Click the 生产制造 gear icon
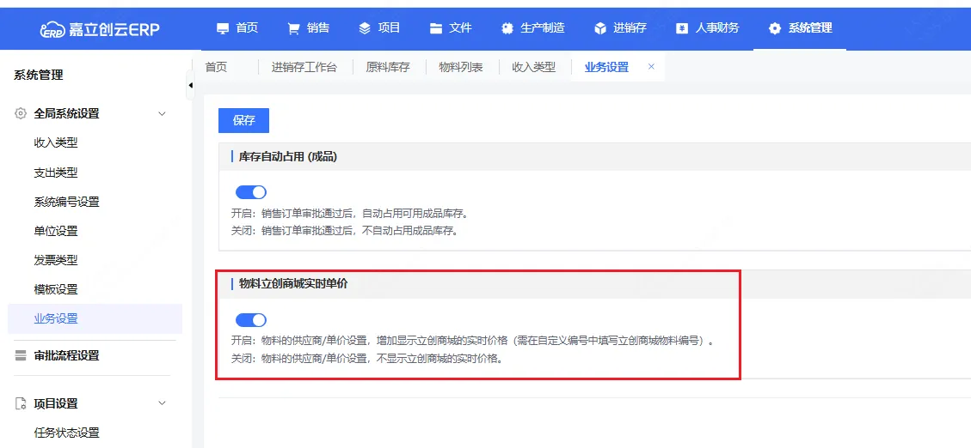The height and width of the screenshot is (448, 971). tap(507, 28)
